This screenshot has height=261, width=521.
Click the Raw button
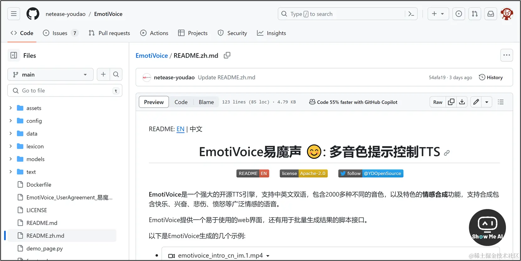438,102
